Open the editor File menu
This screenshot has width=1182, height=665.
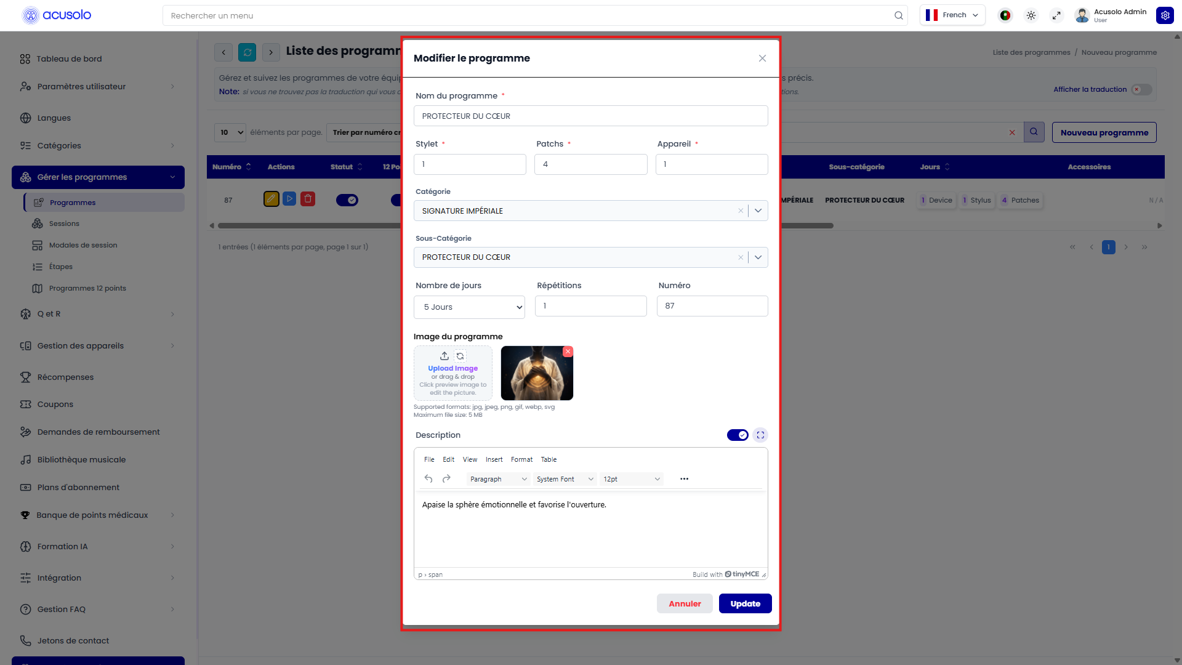[429, 459]
